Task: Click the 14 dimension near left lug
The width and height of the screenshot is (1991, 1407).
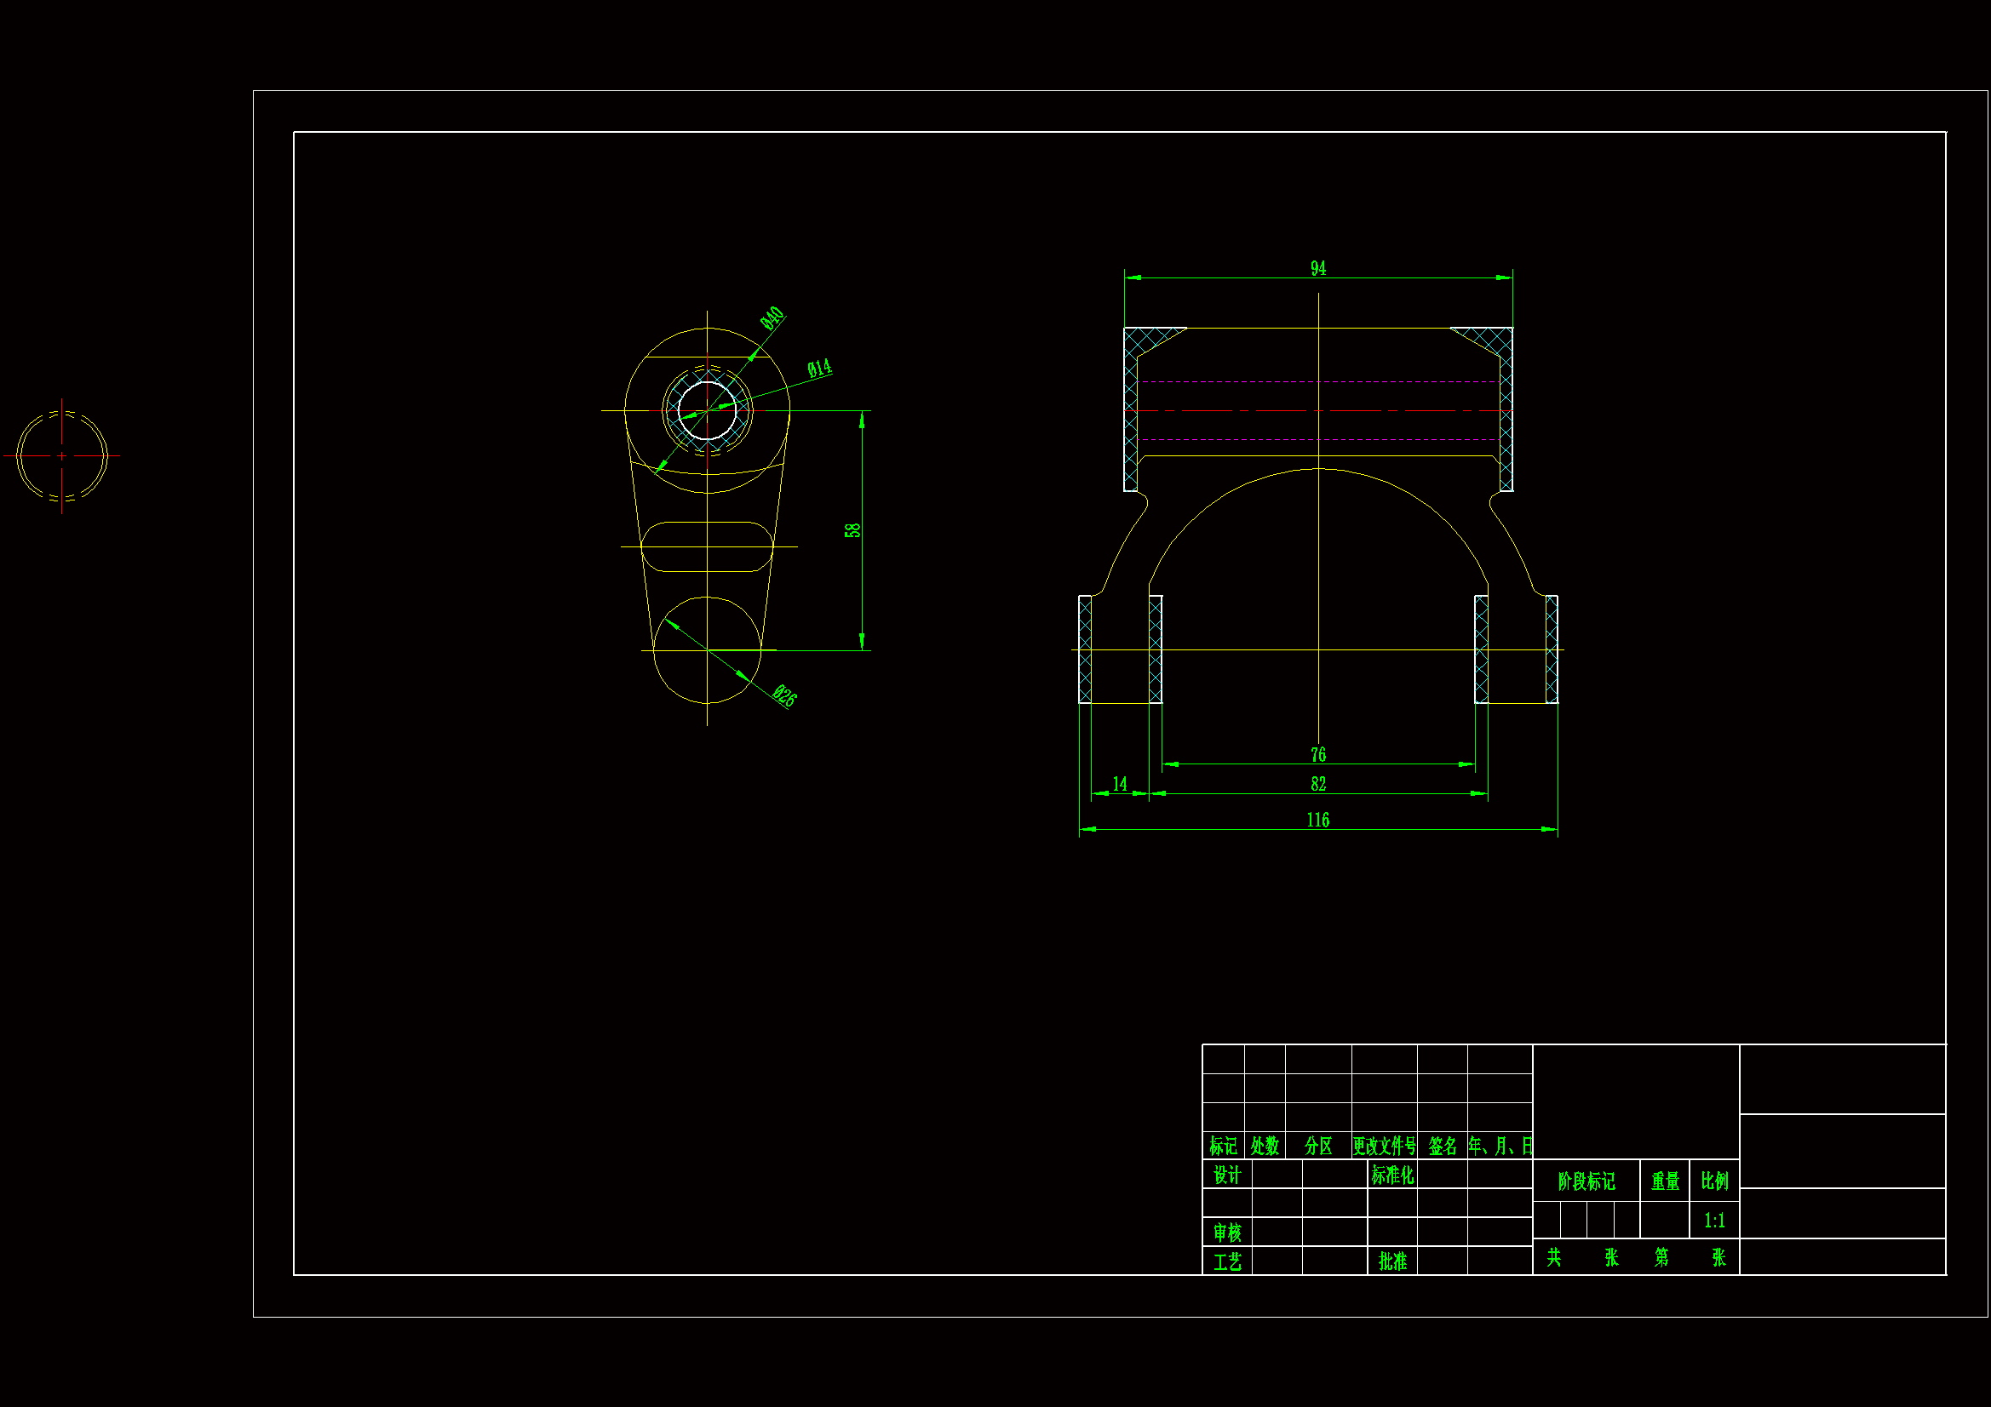Action: [x=1120, y=784]
